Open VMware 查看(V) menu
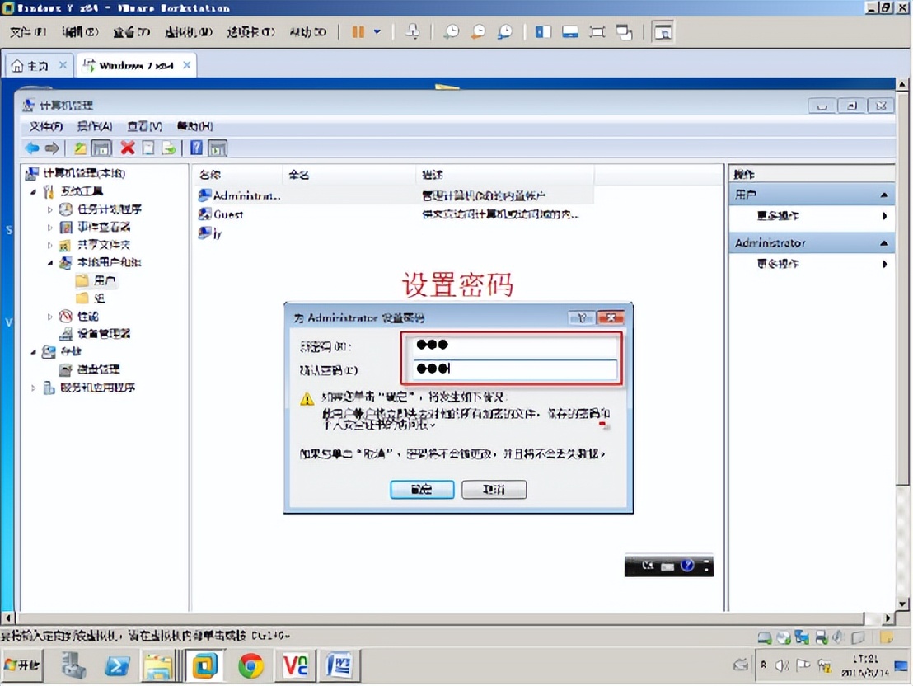 coord(131,32)
